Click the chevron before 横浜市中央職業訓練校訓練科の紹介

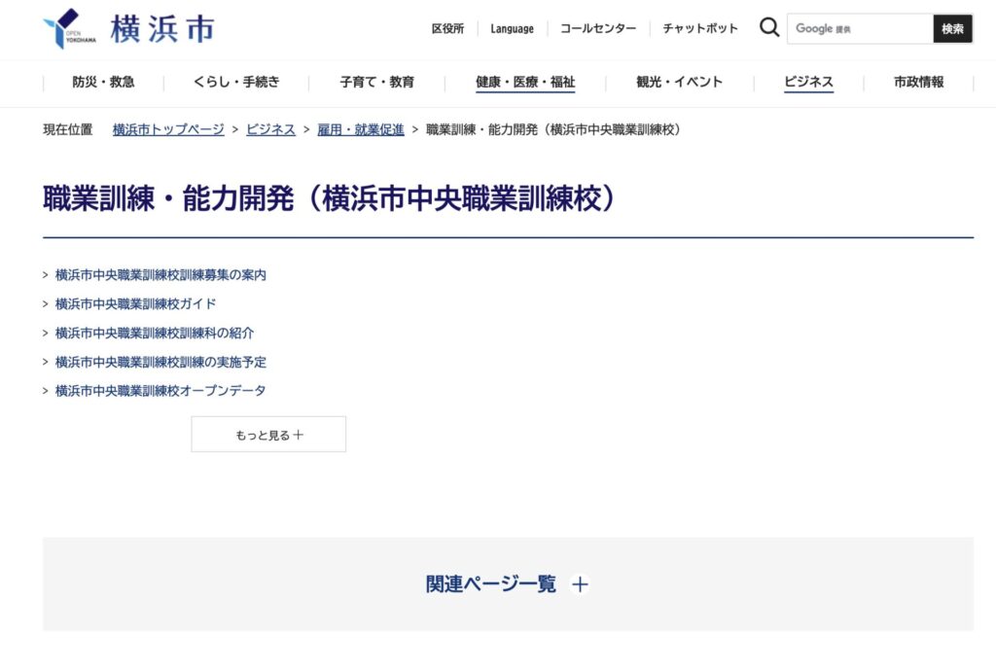[x=43, y=333]
